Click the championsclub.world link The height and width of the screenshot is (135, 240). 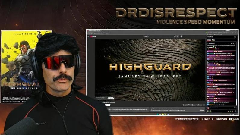187,119
